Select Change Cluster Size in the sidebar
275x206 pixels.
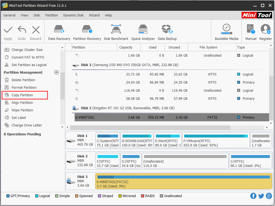27,50
